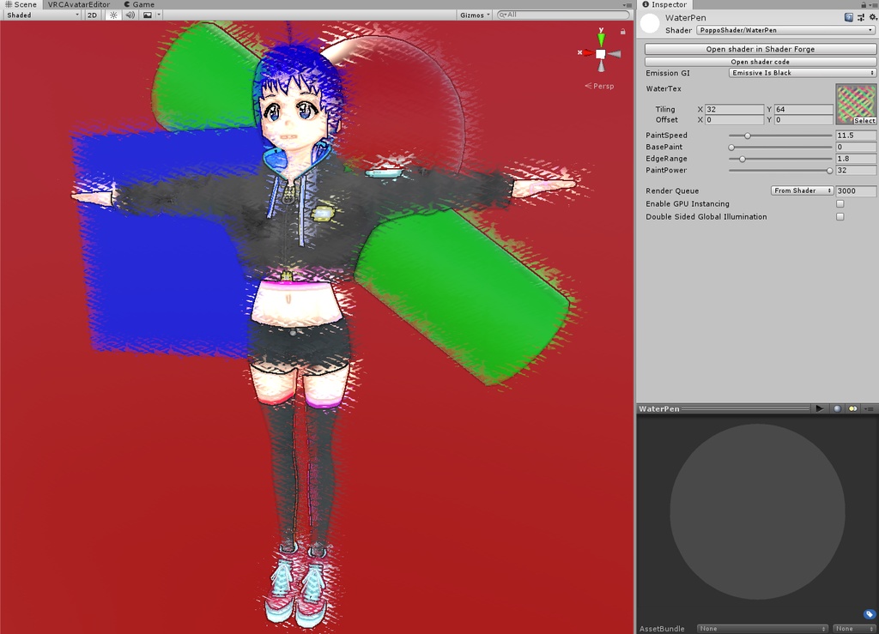Viewport: 879px width, 634px height.
Task: Enable GPU Instancing checkbox
Action: [840, 204]
